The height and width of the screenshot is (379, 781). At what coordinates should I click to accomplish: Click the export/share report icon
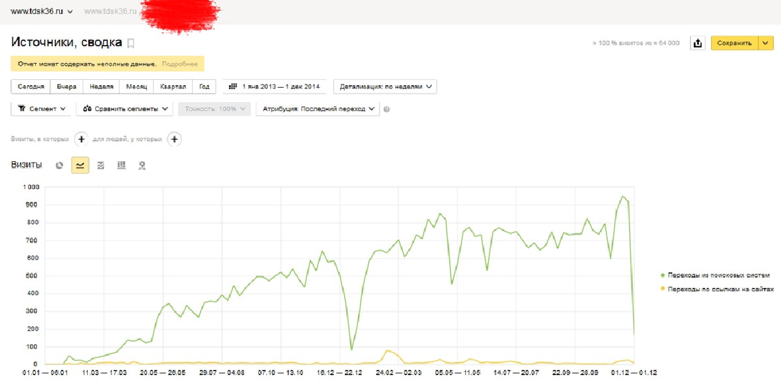point(698,43)
